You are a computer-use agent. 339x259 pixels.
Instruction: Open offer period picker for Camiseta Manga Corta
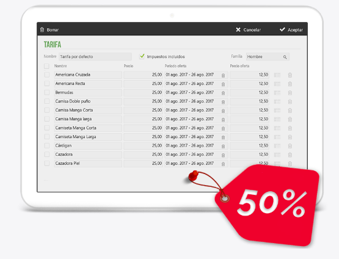click(x=196, y=128)
